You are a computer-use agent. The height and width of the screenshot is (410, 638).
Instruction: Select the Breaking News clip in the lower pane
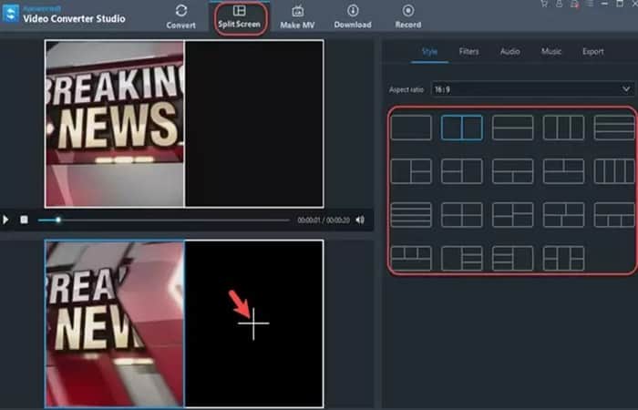click(x=114, y=324)
